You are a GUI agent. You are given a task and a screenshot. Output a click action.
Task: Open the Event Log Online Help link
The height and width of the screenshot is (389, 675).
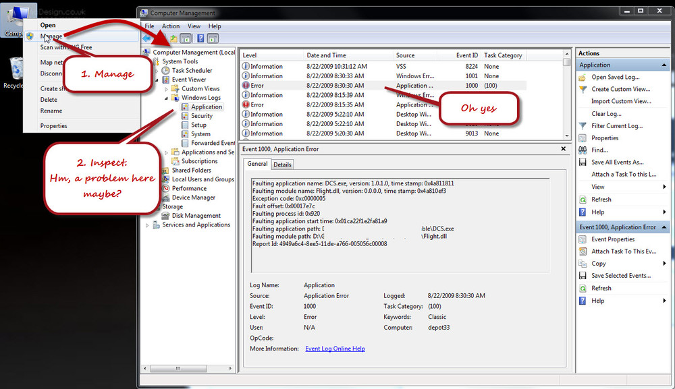[335, 349]
